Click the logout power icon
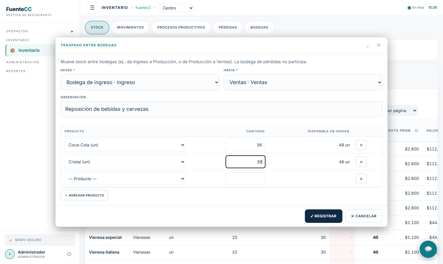 coord(69,254)
